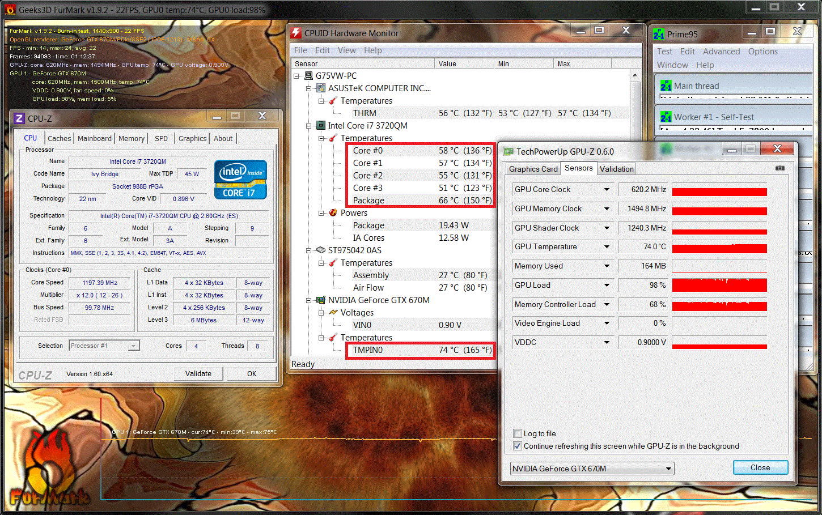The image size is (822, 515).
Task: Switch to the Memory tab in CPU-Z
Action: tap(132, 138)
